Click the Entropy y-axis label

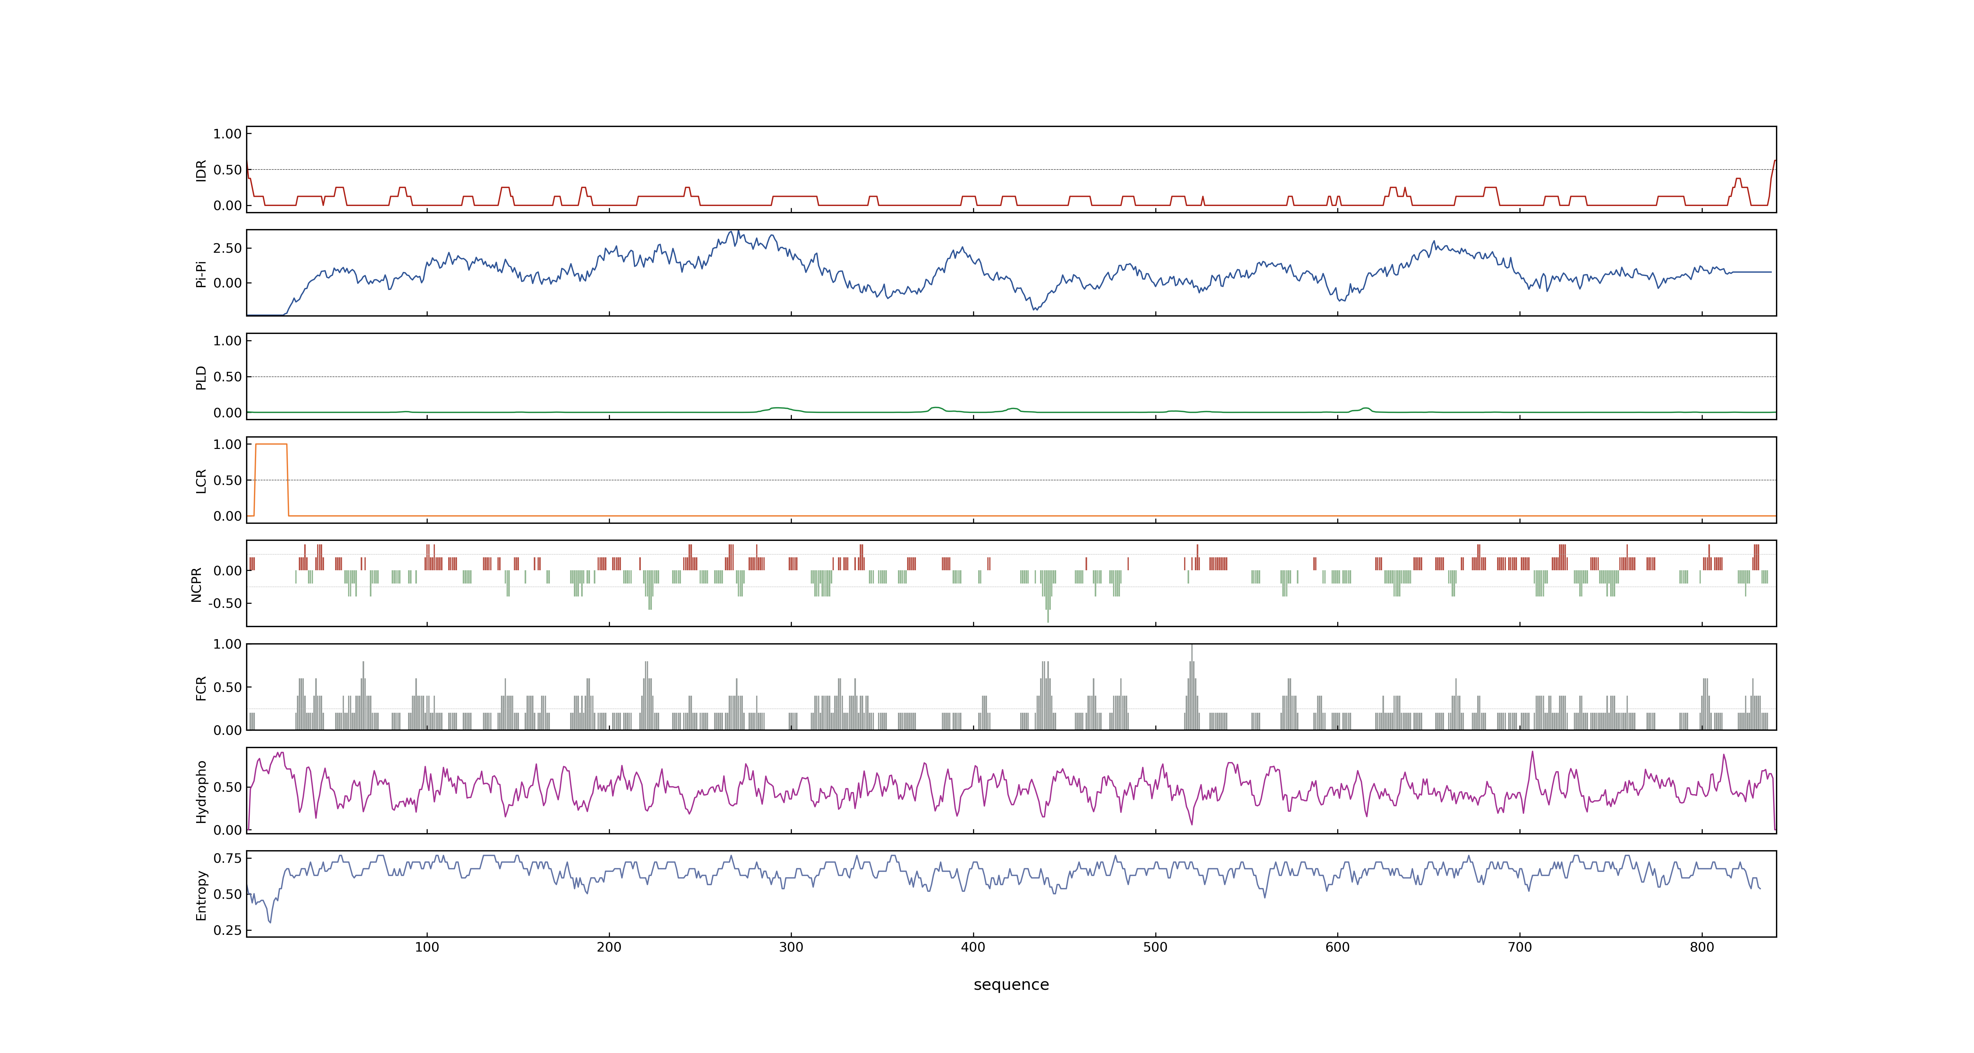[201, 894]
